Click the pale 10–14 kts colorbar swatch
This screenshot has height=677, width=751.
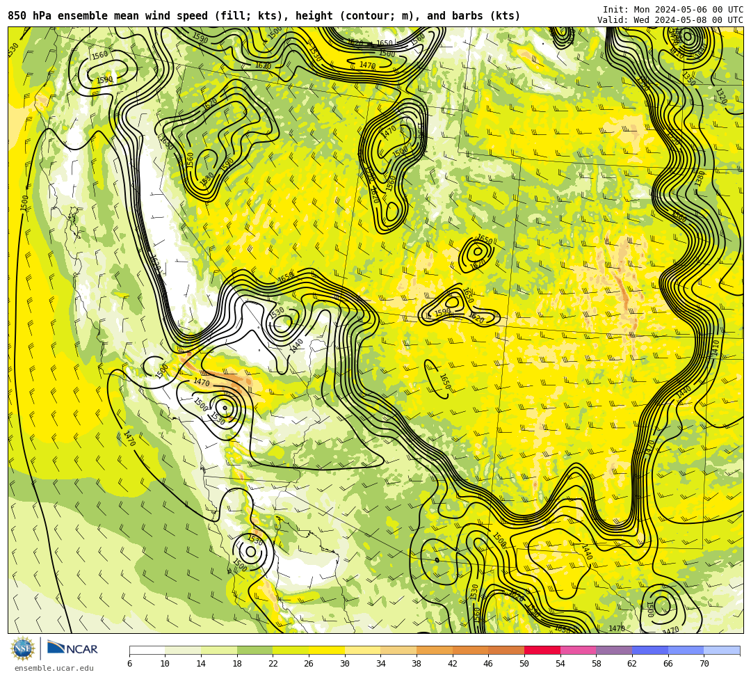tap(183, 650)
